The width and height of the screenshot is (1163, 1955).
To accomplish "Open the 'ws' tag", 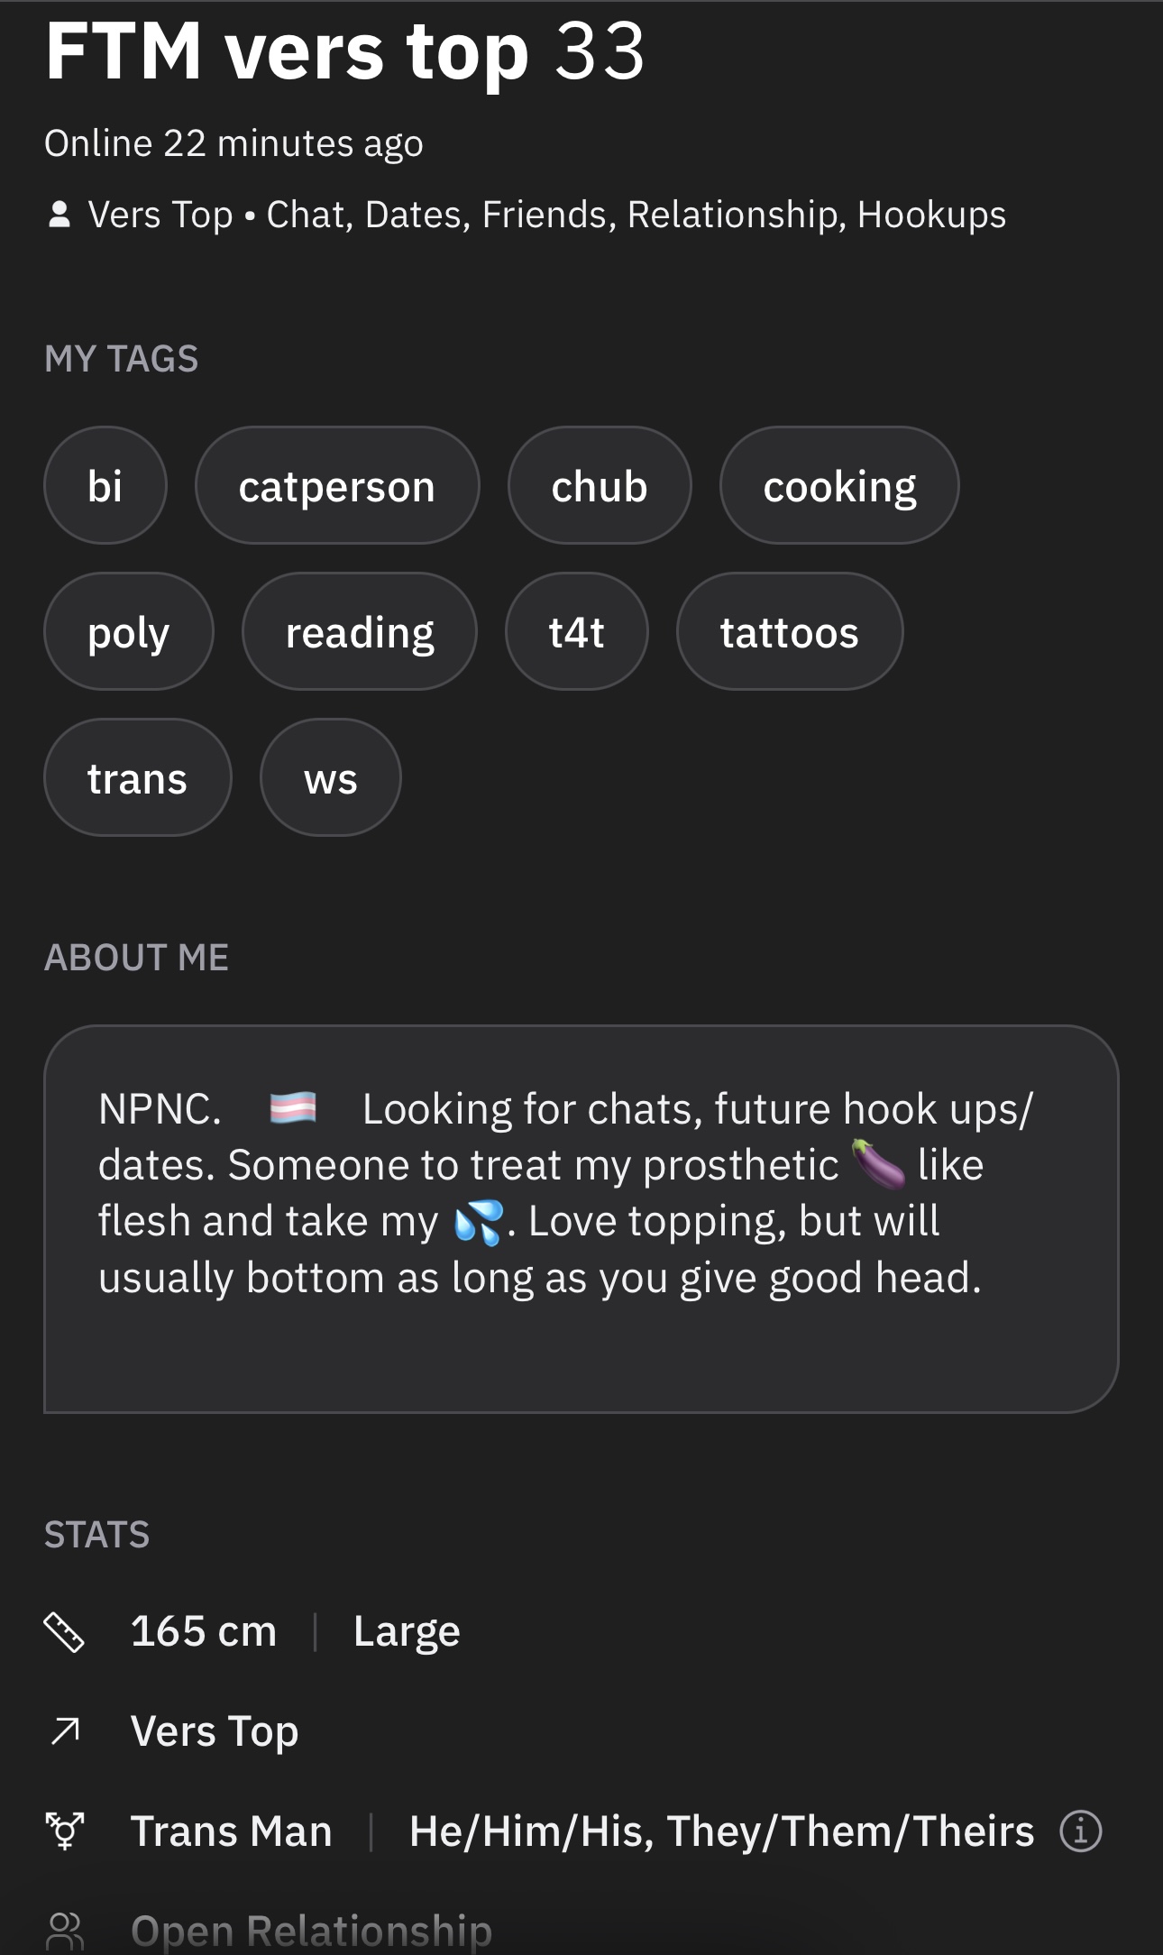I will click(331, 777).
